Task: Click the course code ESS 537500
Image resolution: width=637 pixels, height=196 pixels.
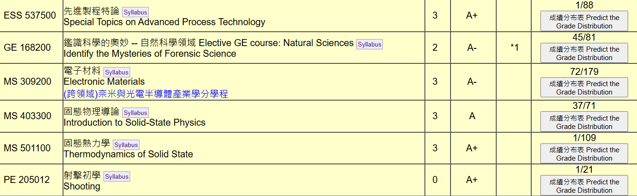Action: point(30,15)
